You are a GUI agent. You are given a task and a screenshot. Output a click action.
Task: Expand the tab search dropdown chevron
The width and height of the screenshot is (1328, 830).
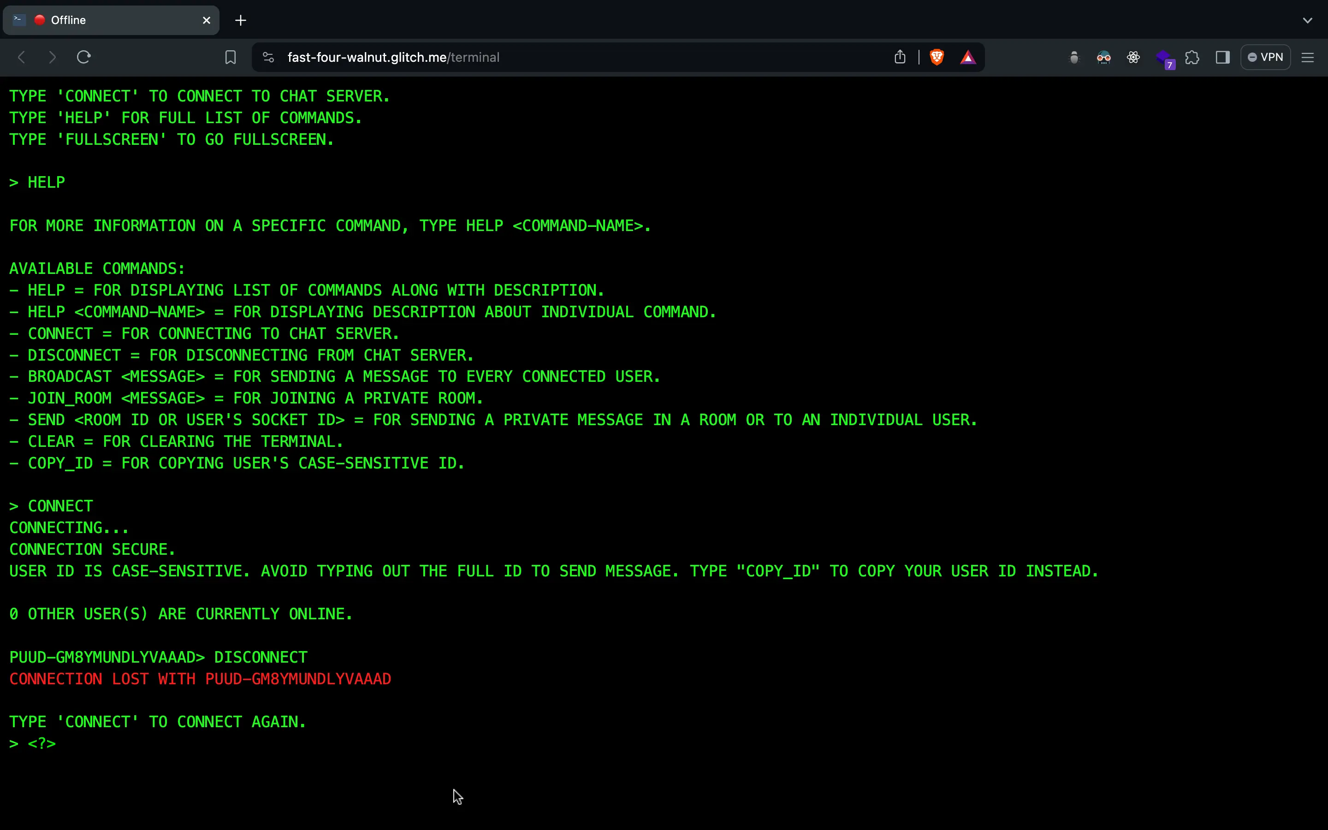(1308, 20)
